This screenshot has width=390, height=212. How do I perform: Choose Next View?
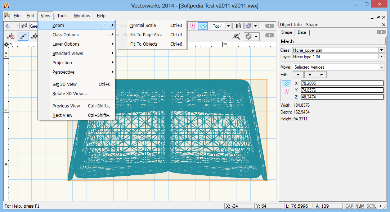76,115
